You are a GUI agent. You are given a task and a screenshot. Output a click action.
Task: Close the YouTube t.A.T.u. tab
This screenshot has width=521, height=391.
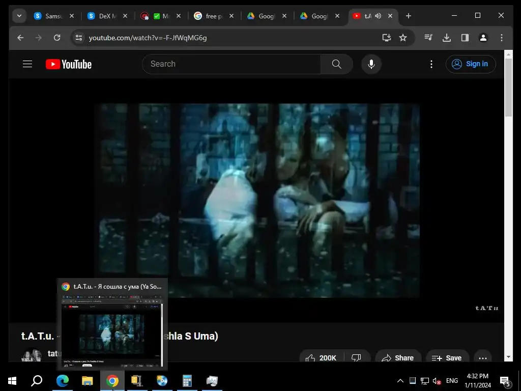390,16
